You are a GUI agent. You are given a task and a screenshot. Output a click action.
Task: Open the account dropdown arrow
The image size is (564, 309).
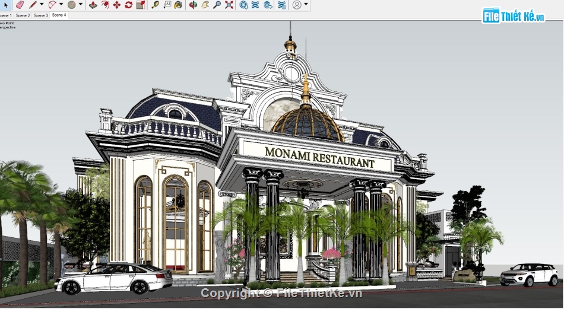point(306,4)
